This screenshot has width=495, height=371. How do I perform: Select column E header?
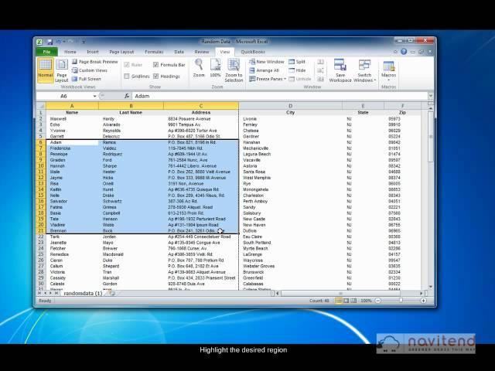pos(363,106)
